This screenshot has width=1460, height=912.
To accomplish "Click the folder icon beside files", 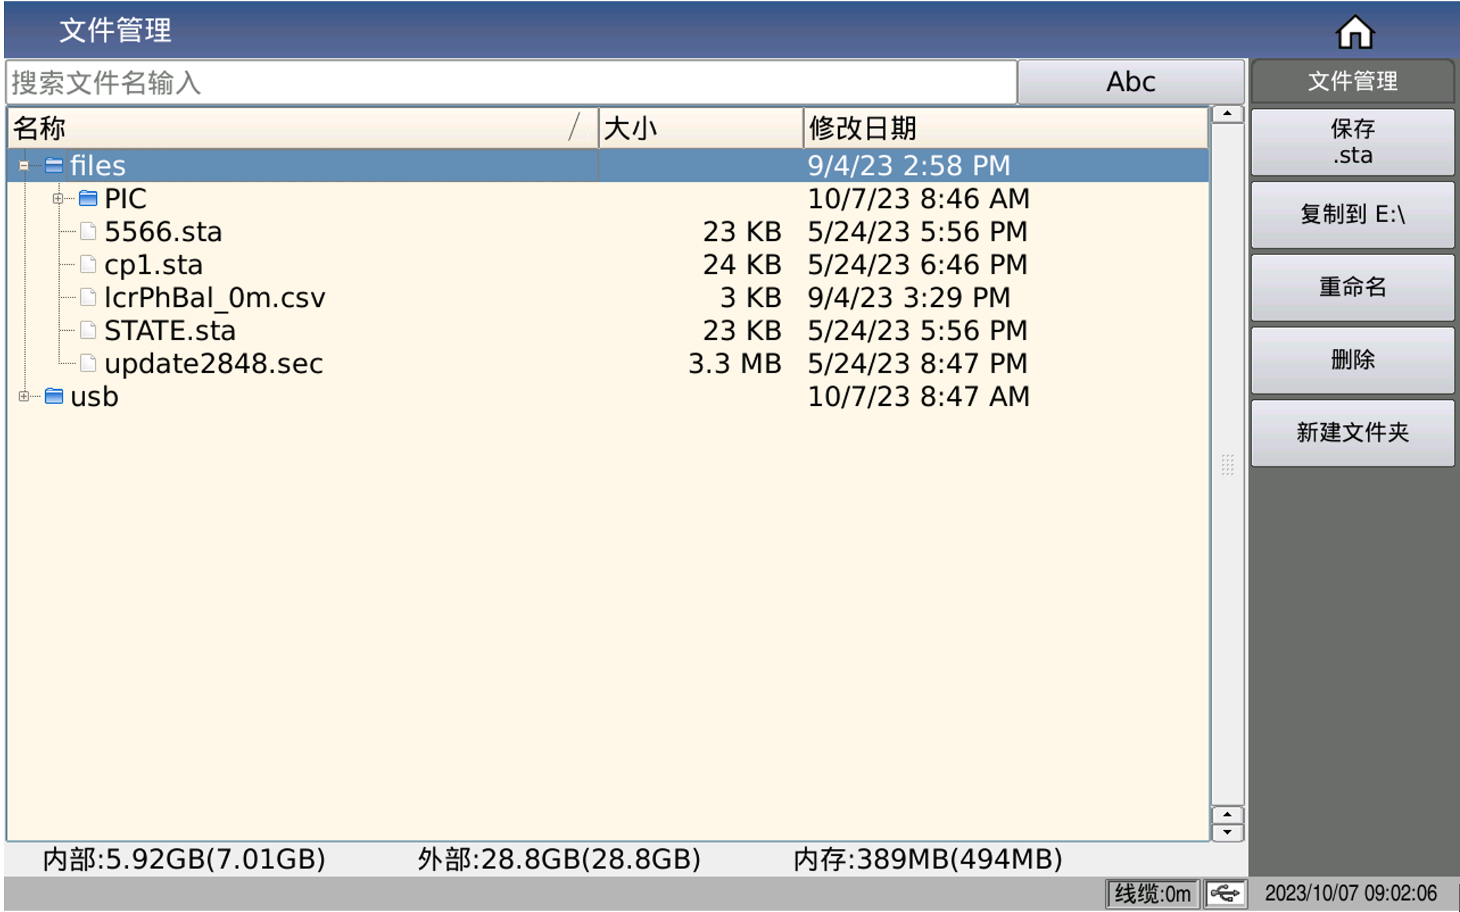I will (x=52, y=165).
